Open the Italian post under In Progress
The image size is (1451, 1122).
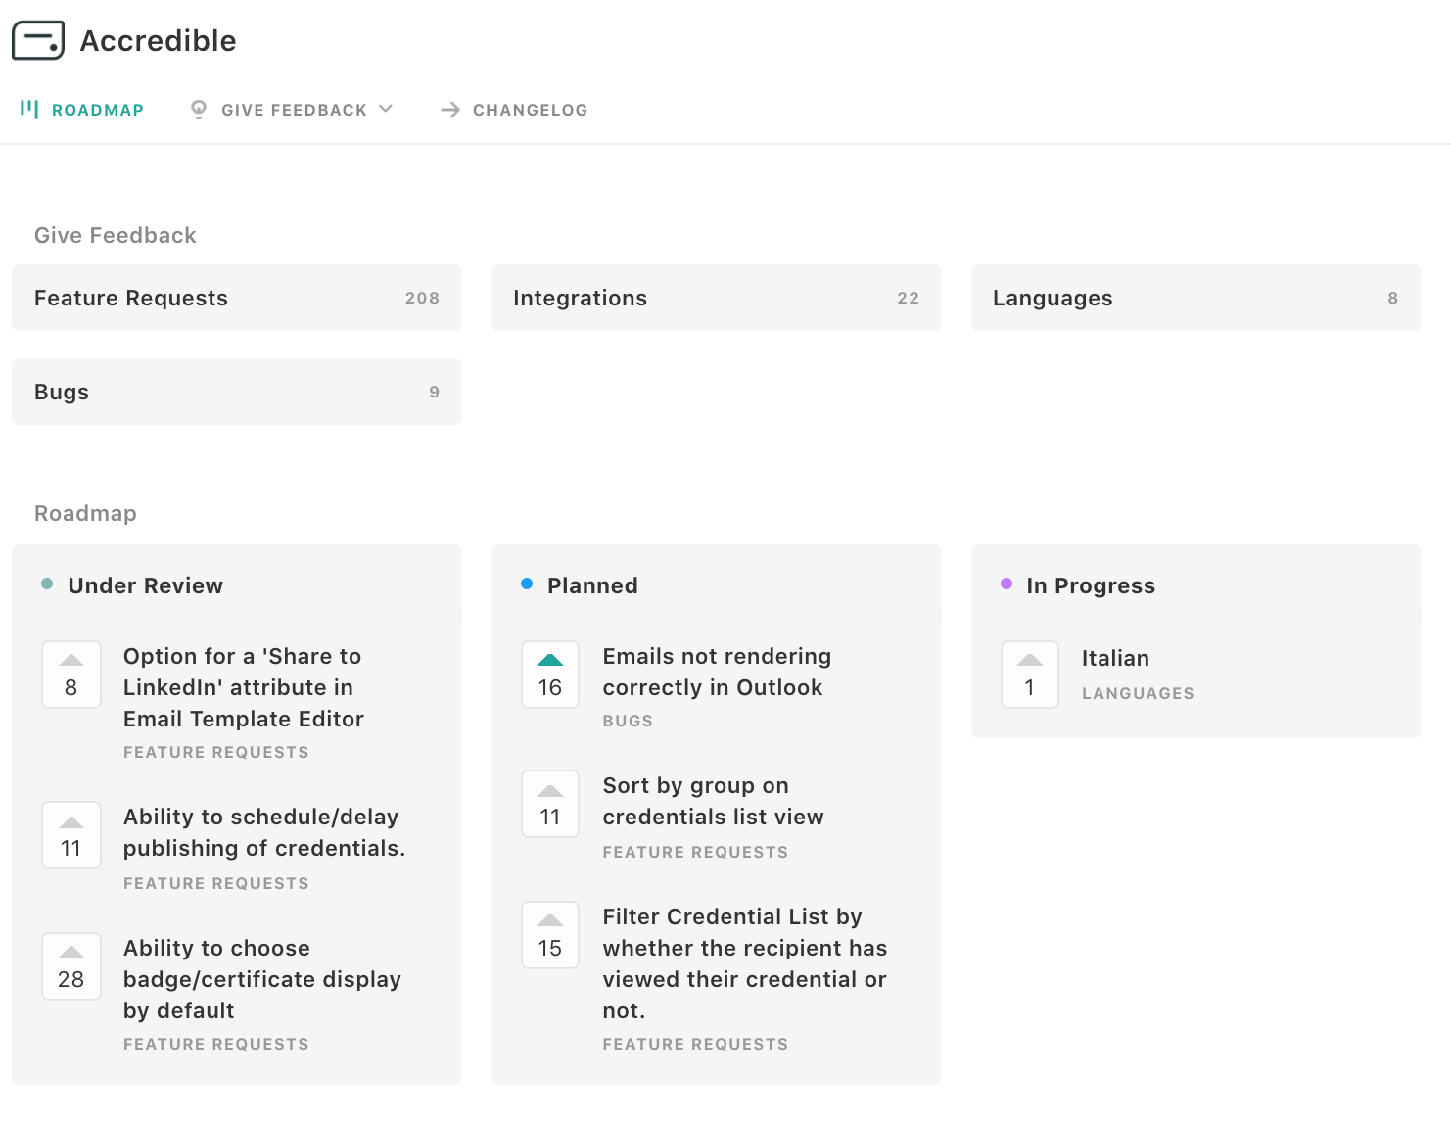(x=1115, y=658)
